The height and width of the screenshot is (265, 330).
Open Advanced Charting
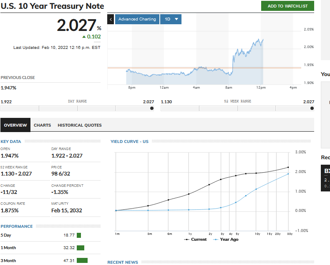[137, 19]
